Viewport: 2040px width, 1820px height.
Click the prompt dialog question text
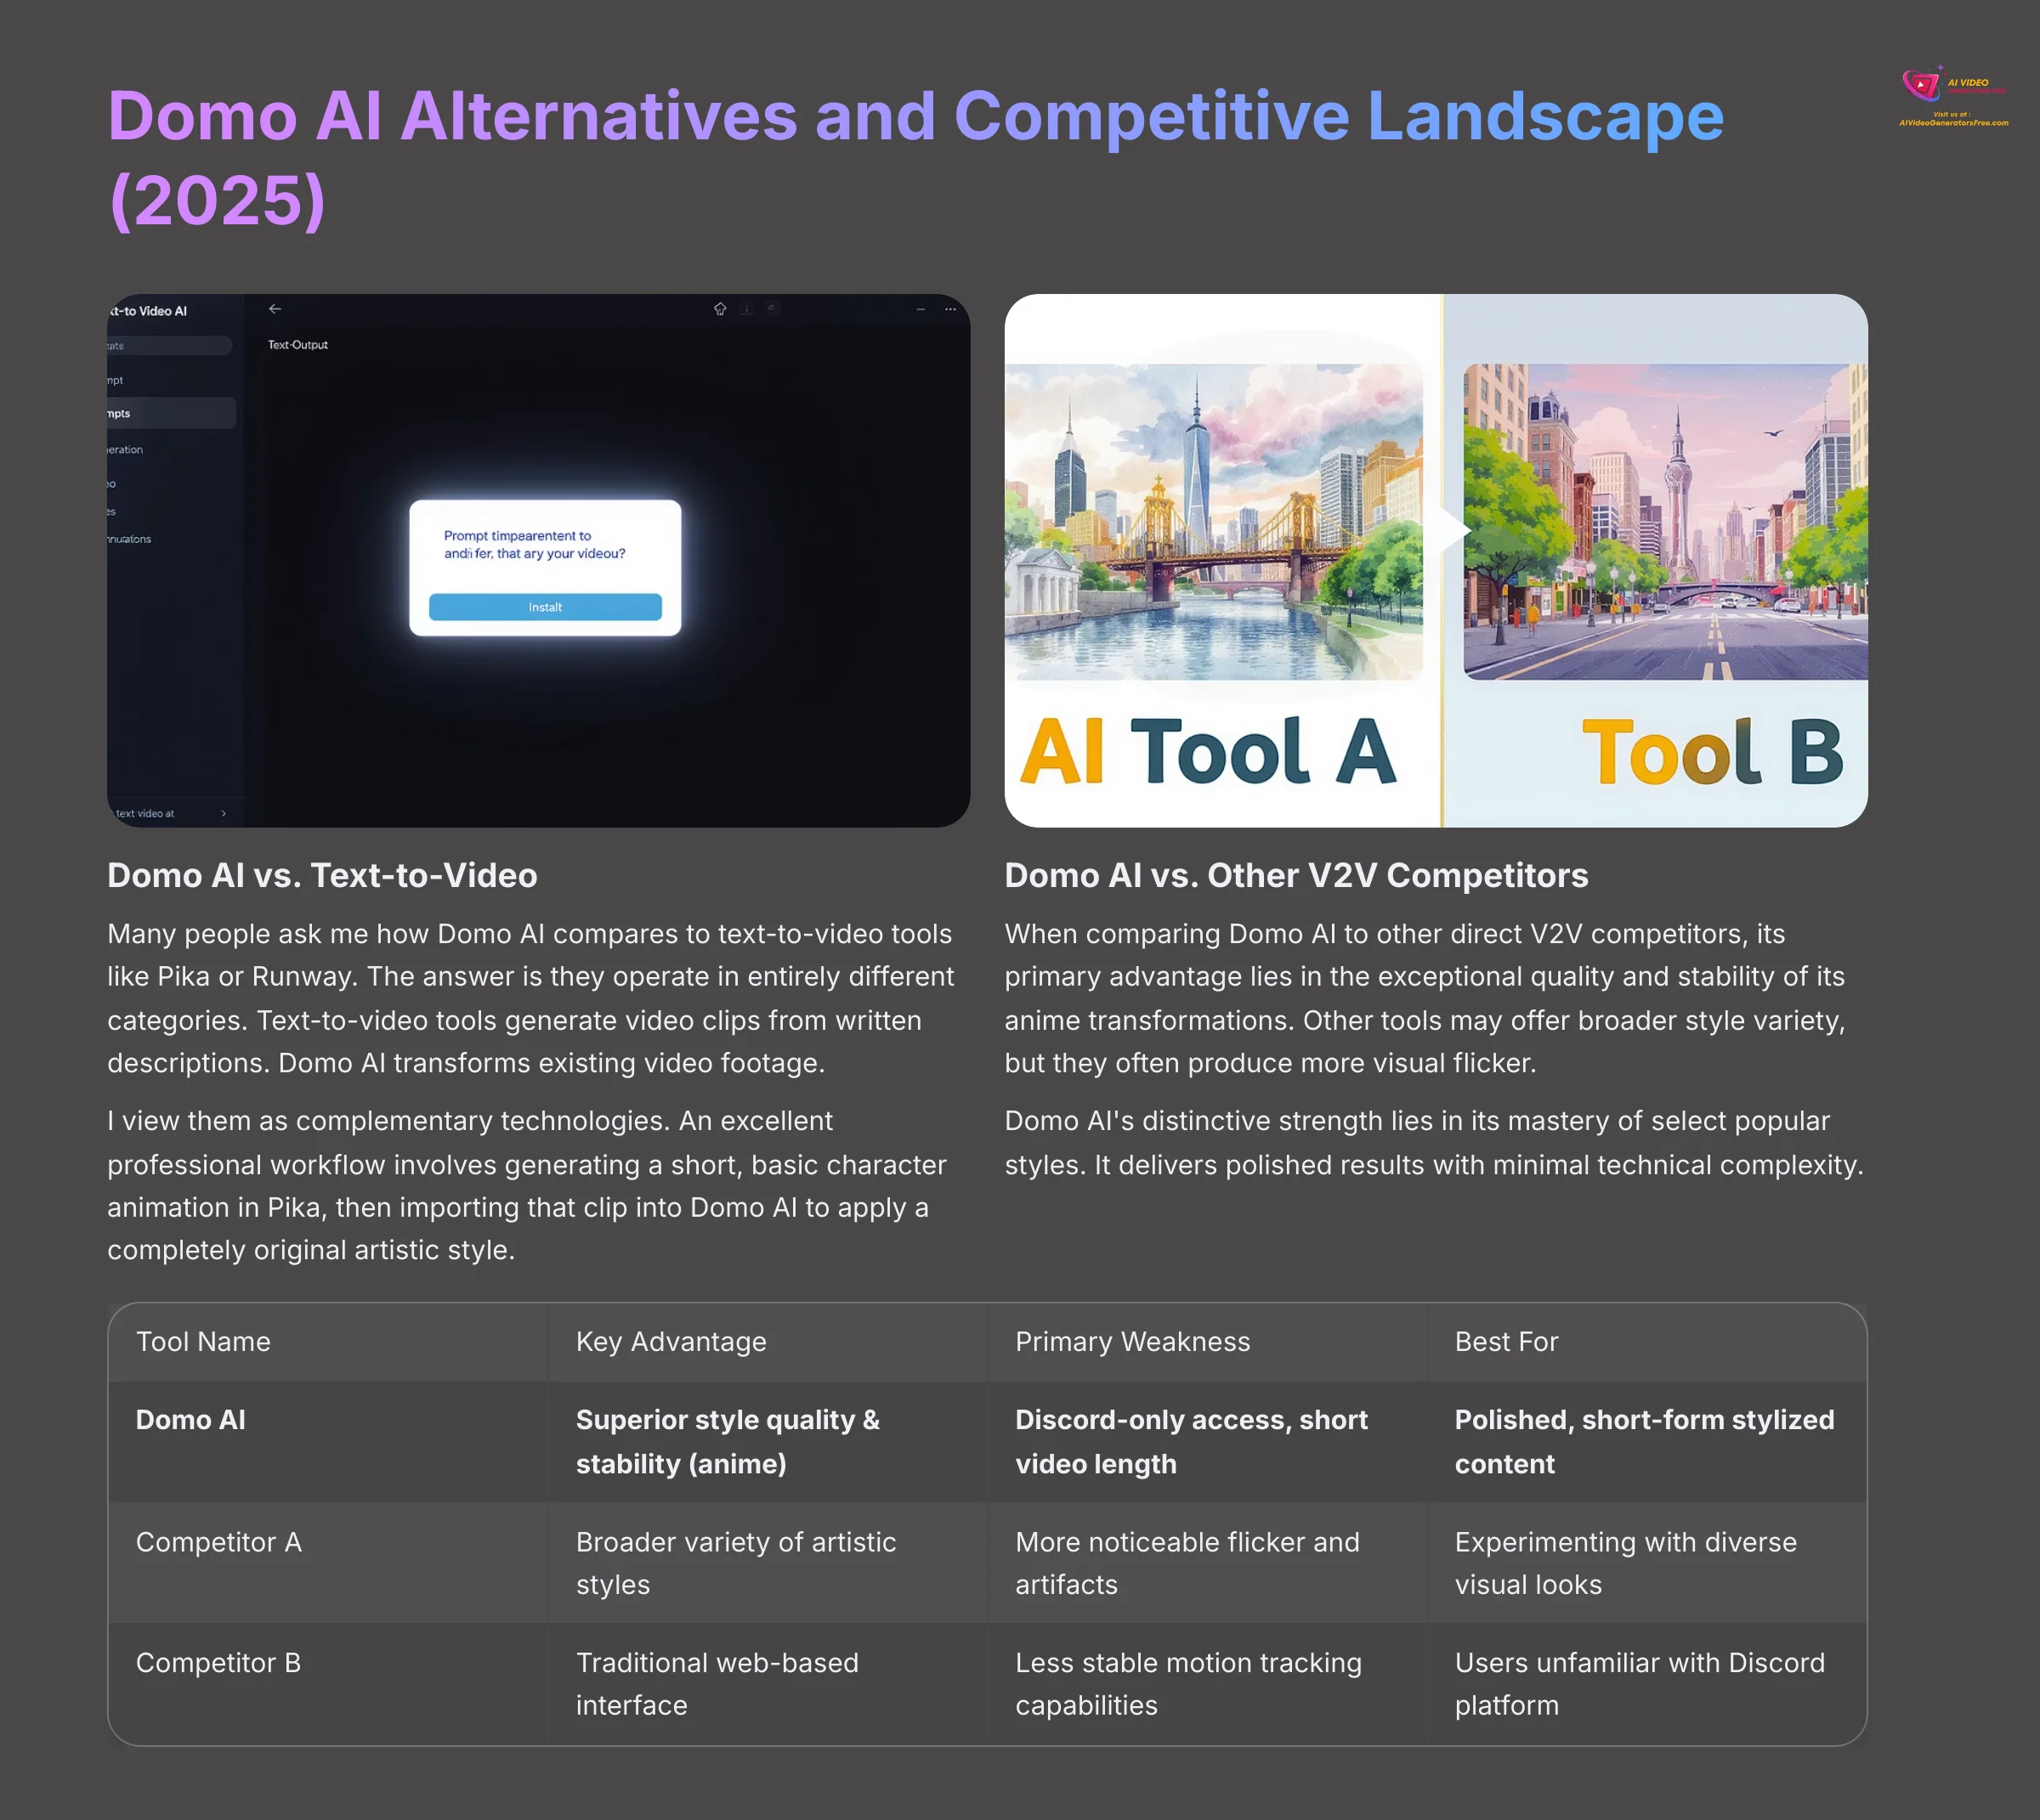click(x=535, y=545)
